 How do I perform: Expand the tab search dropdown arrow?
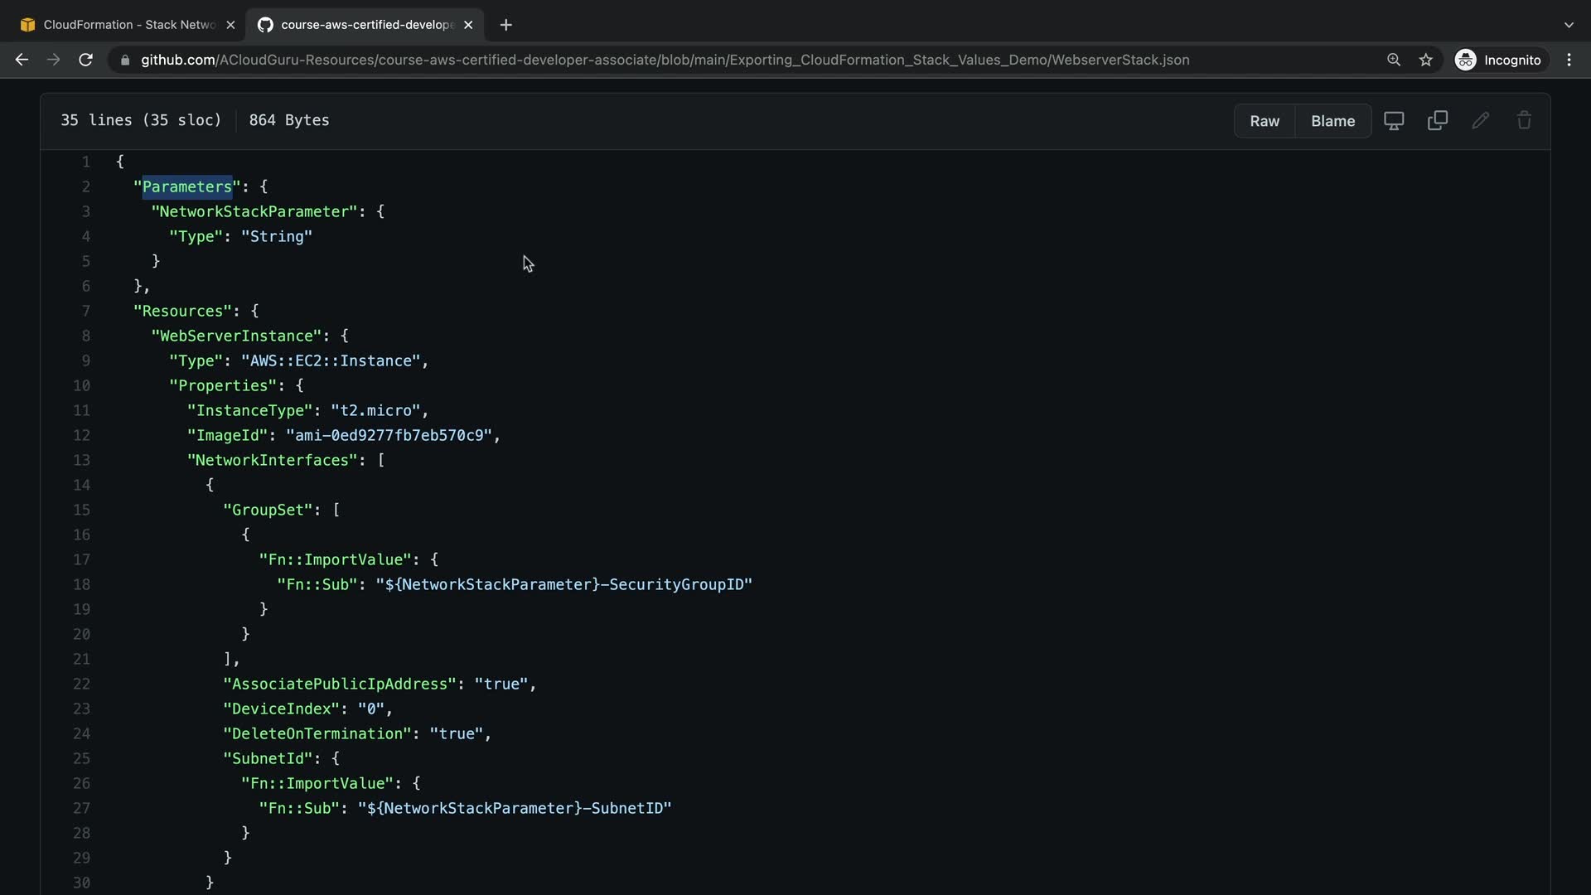point(1569,25)
